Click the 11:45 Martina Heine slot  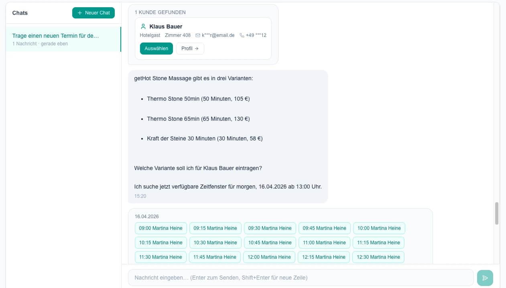[215, 257]
